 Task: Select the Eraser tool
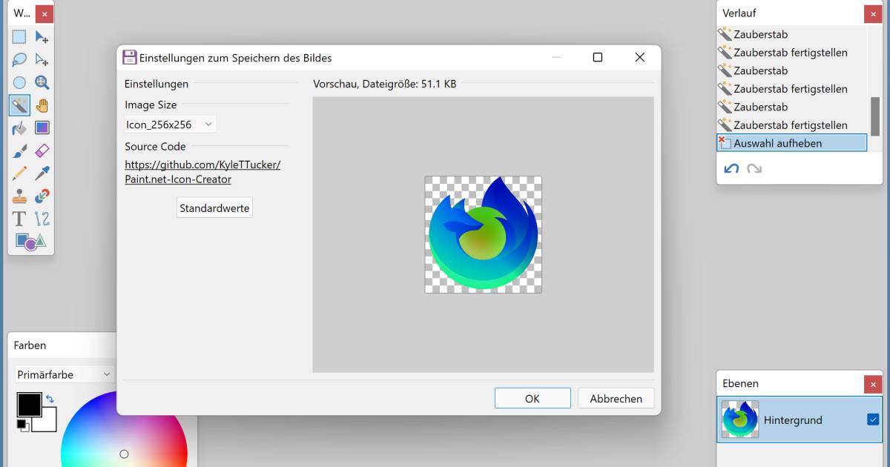(42, 150)
